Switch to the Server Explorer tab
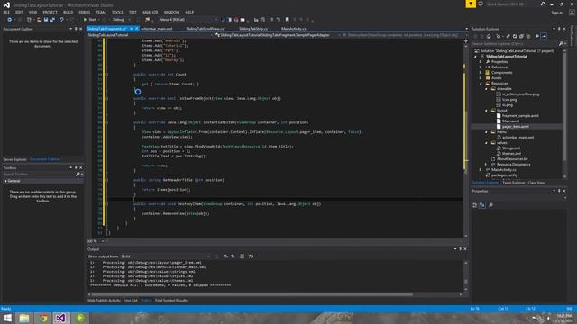 coord(14,159)
